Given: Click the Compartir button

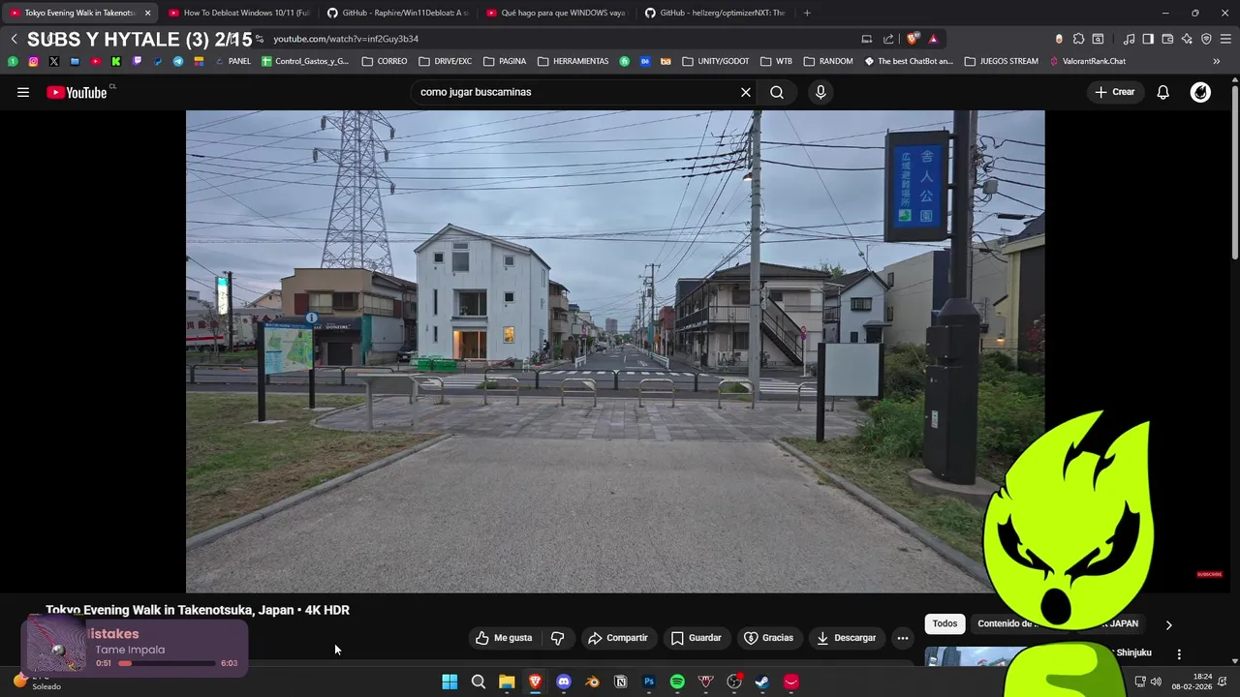Looking at the screenshot, I should [x=617, y=638].
